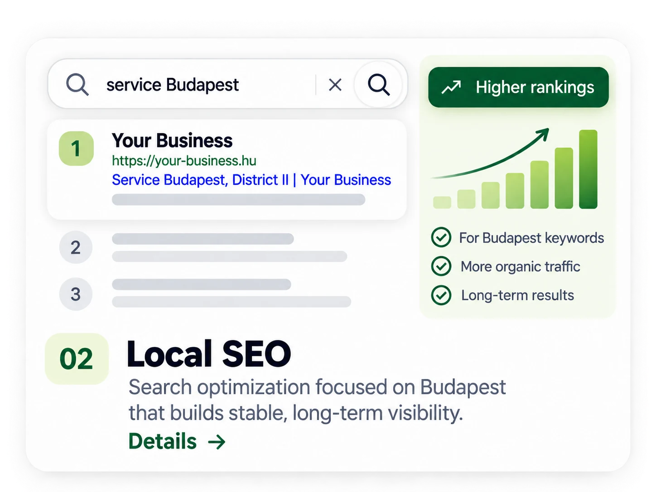
Task: Click the green rank 1 badge
Action: coord(76,149)
